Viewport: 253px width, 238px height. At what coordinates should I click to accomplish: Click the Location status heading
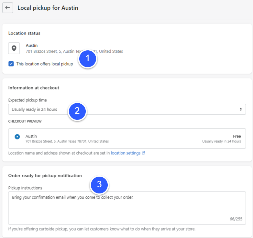tap(24, 33)
